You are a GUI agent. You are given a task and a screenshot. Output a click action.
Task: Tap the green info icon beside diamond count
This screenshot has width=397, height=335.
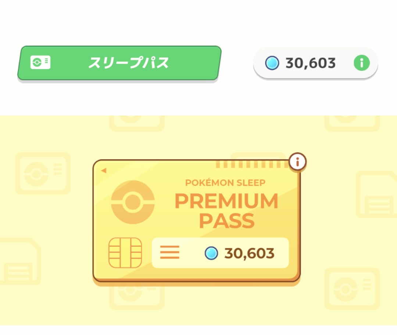(361, 63)
